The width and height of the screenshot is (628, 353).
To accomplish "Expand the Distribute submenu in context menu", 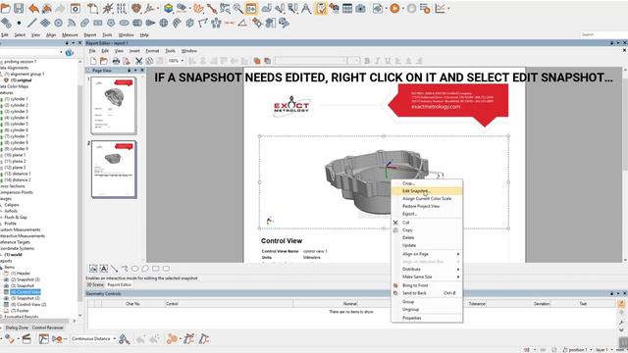I will [x=427, y=270].
